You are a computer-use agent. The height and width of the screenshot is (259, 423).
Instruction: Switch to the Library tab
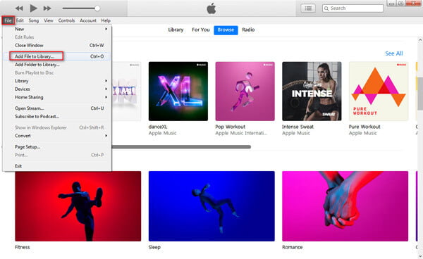click(176, 30)
